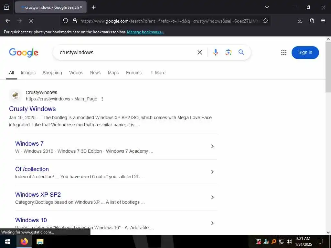Image resolution: width=331 pixels, height=248 pixels.
Task: Expand the Windows 7 row chevron
Action: click(212, 146)
